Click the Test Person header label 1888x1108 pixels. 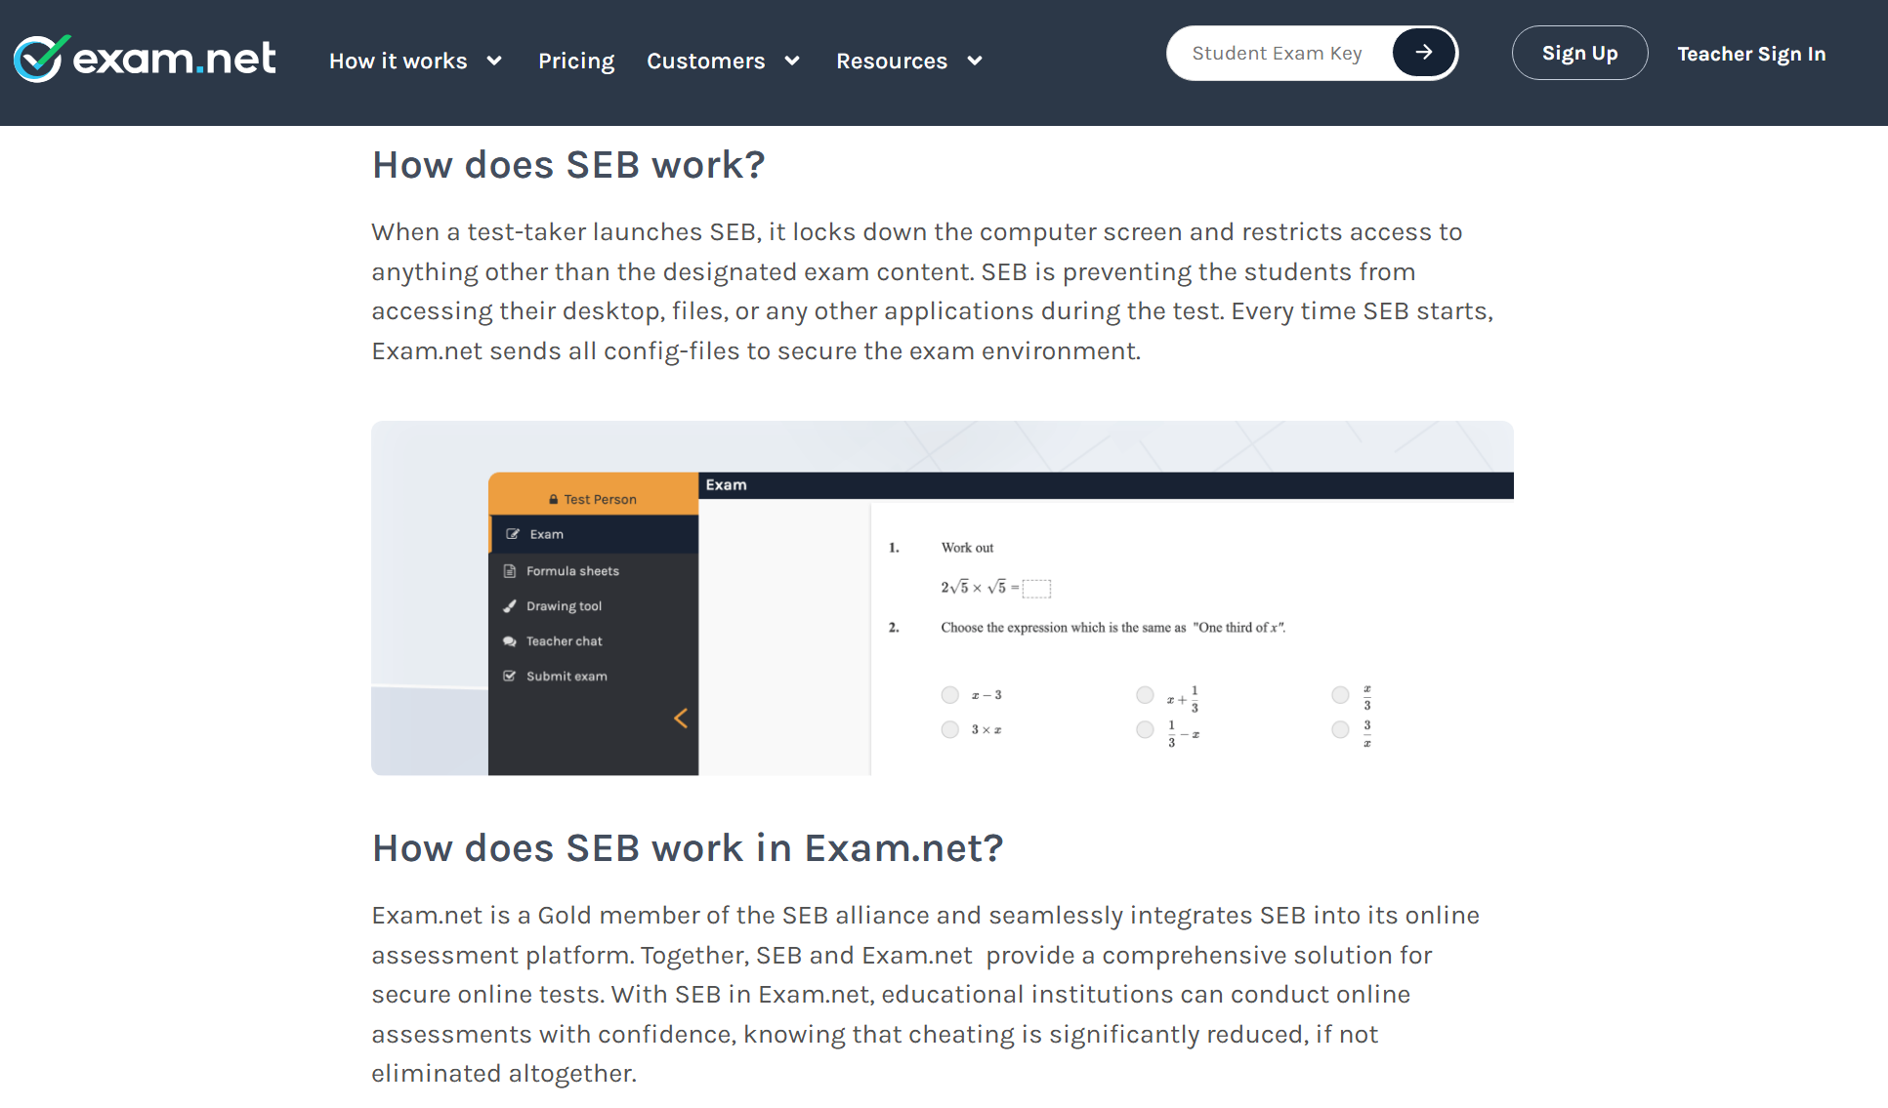pos(600,499)
